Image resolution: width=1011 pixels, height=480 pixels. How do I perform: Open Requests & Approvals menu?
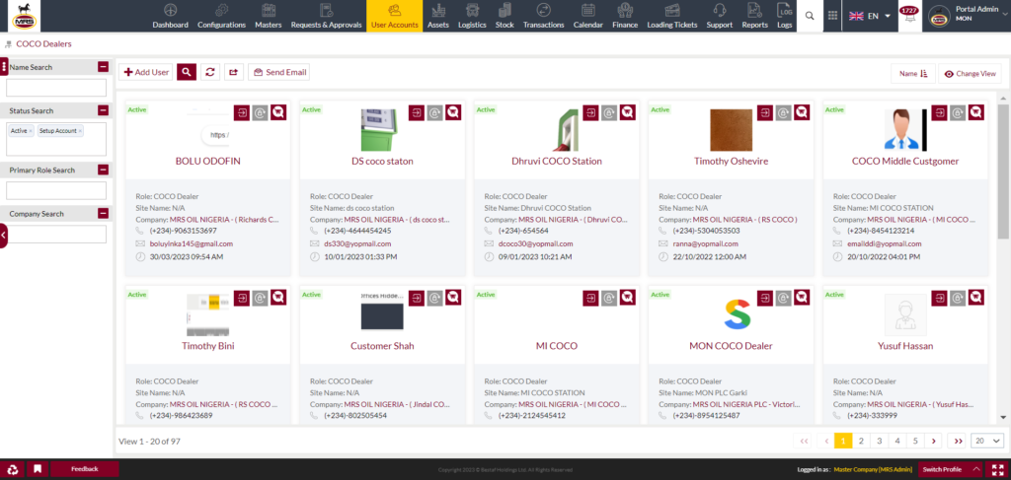pyautogui.click(x=326, y=16)
